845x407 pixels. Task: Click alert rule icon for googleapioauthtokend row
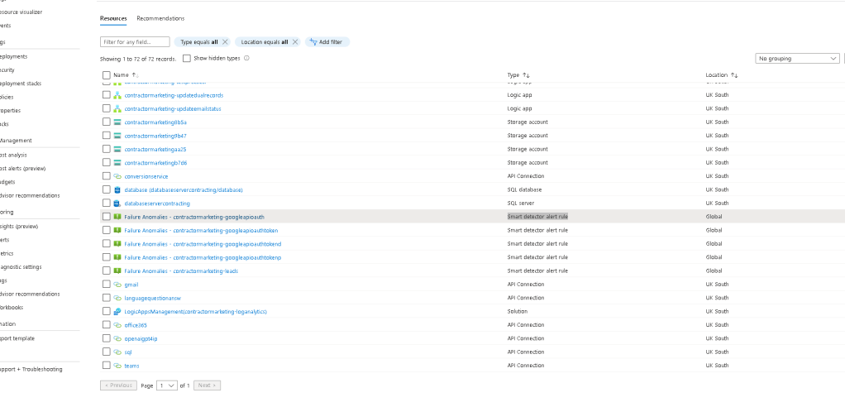pyautogui.click(x=117, y=244)
